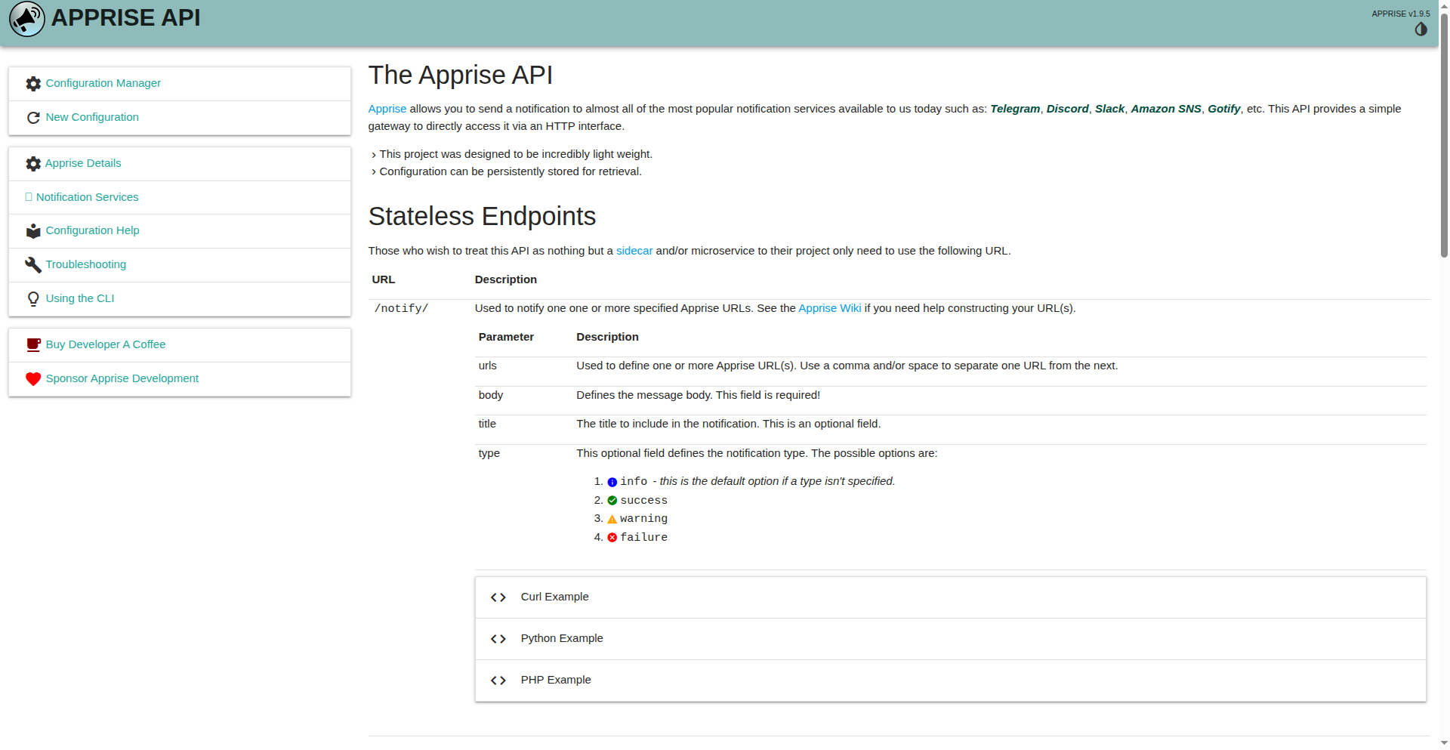1450x750 pixels.
Task: Click the Apprise megaphone logo icon
Action: pyautogui.click(x=27, y=19)
